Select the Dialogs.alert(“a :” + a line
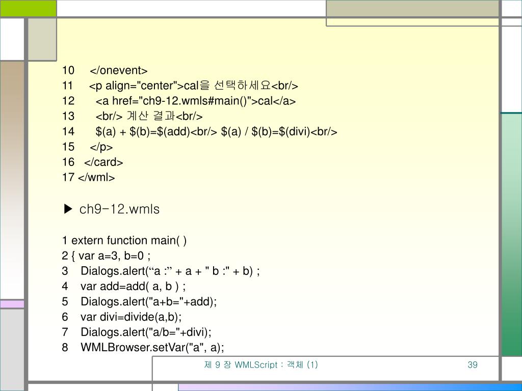The height and width of the screenshot is (391, 522). pos(161,271)
